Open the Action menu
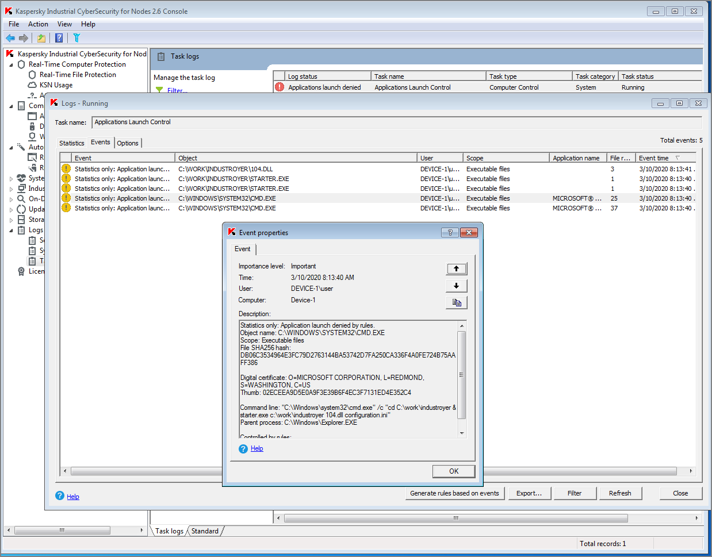Screen dimensions: 712x557 tap(38, 24)
